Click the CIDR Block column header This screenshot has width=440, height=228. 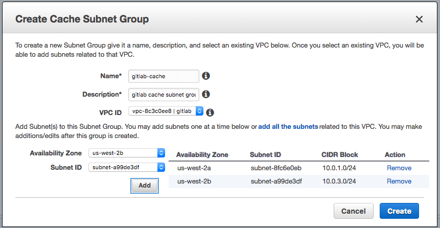point(339,154)
